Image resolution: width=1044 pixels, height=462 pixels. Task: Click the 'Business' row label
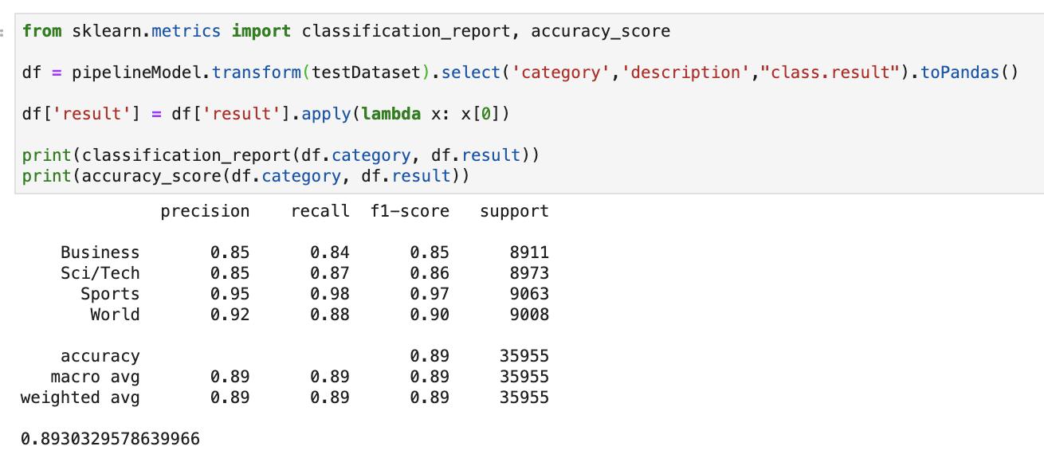pyautogui.click(x=100, y=253)
